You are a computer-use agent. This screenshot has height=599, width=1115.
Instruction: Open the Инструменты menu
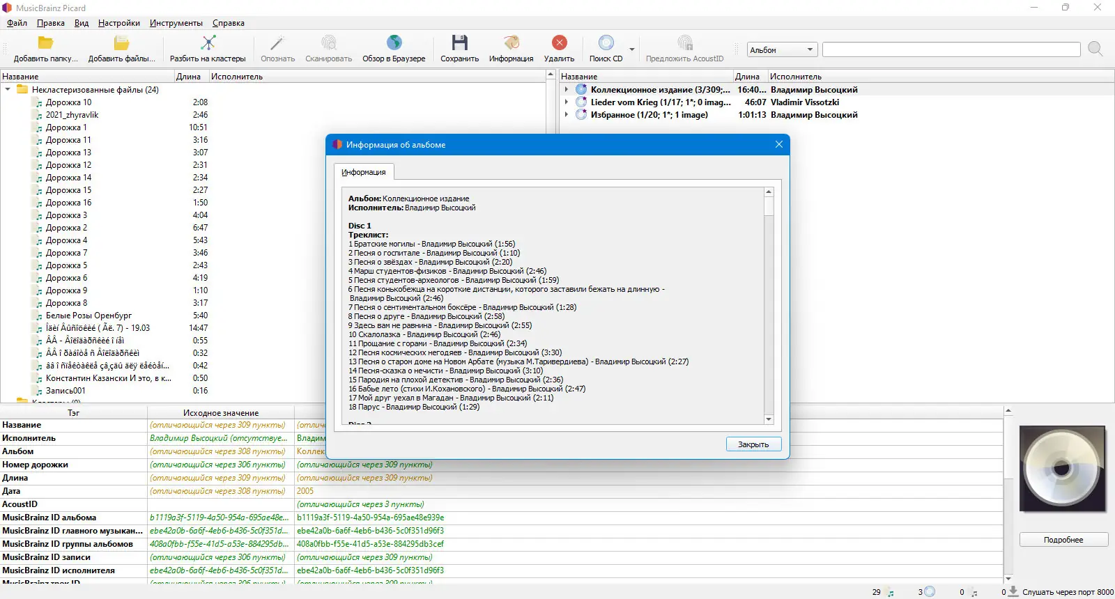pos(176,23)
